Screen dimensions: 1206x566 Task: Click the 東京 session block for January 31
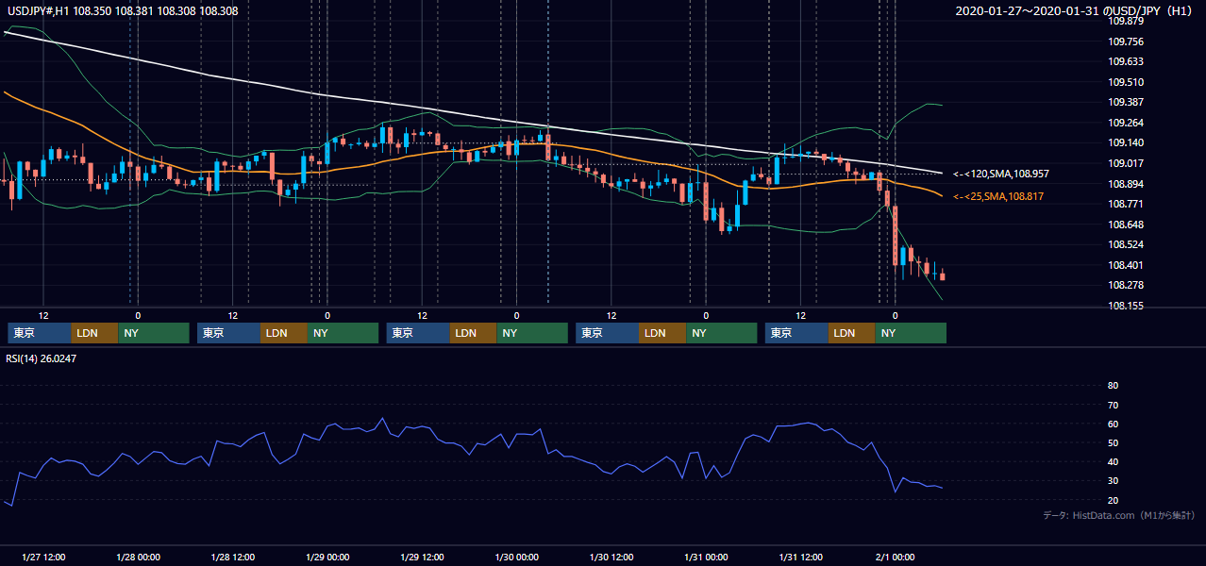pyautogui.click(x=797, y=333)
